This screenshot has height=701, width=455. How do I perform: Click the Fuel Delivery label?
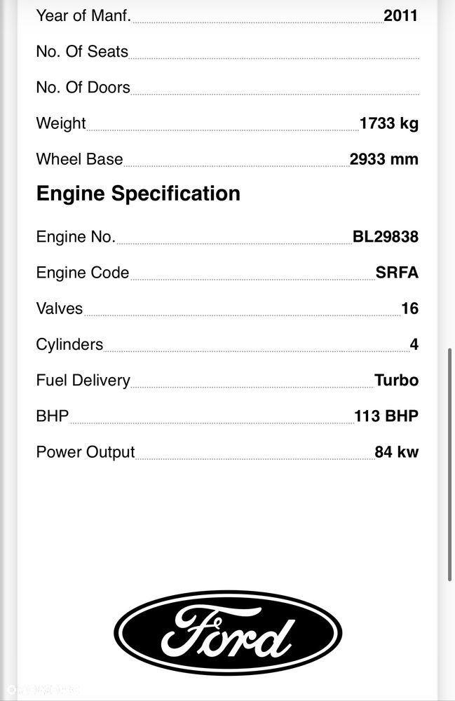pos(83,381)
